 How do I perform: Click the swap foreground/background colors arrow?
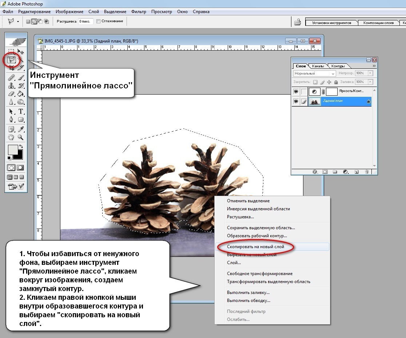click(21, 147)
